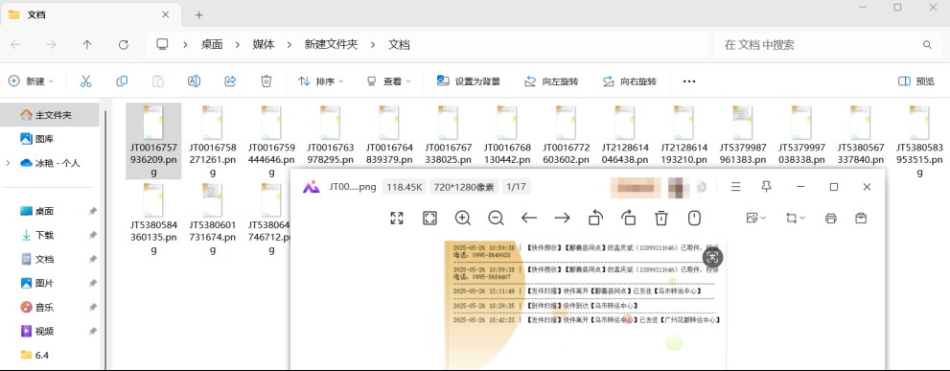Screen dimensions: 950x371
Task: Open the viewer hamburger menu
Action: coord(736,187)
